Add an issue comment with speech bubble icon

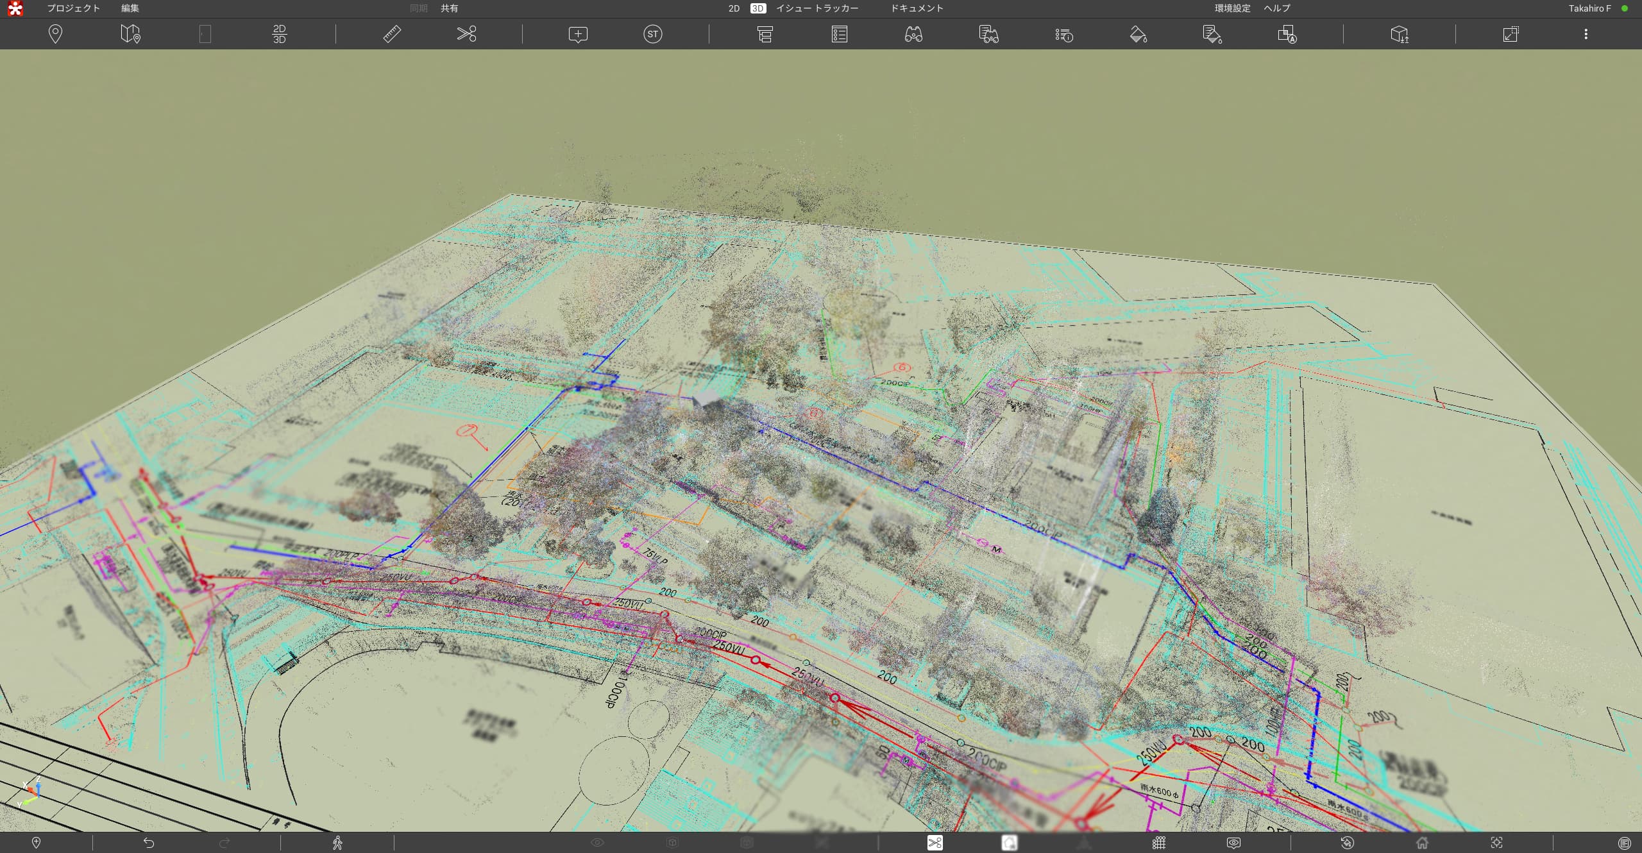tap(578, 35)
